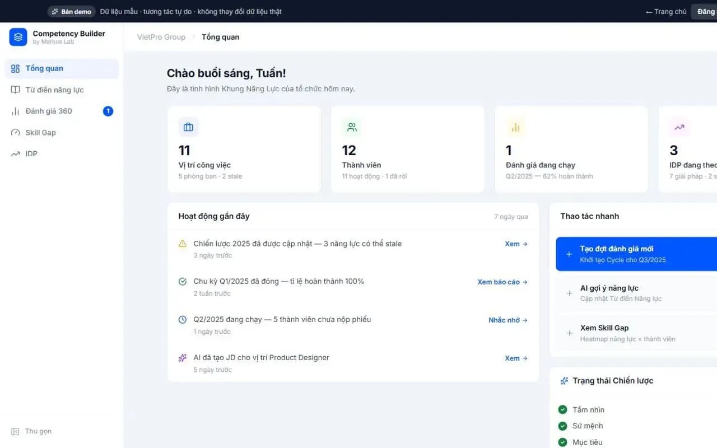Click the Bản demo badge
This screenshot has height=448, width=717.
[x=71, y=12]
